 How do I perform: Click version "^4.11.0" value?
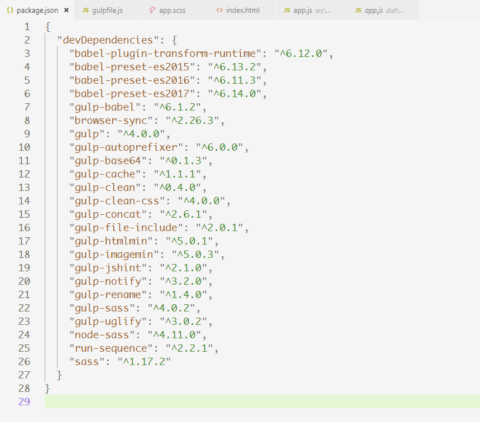click(175, 335)
